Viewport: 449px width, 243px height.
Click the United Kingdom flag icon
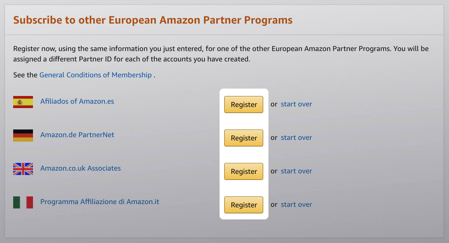click(x=23, y=169)
